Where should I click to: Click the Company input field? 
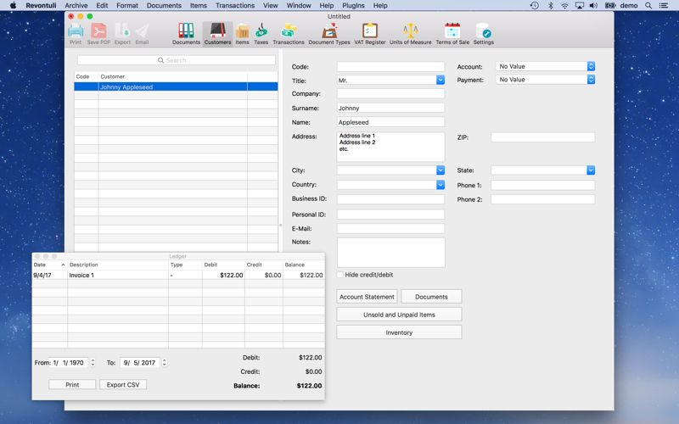click(x=390, y=93)
